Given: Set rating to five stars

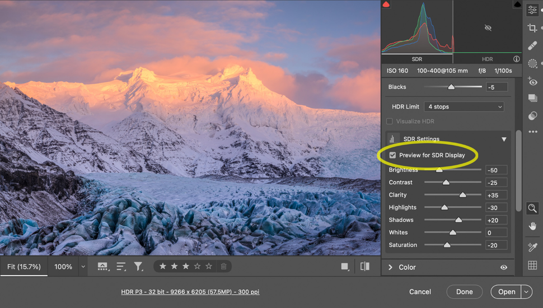Looking at the screenshot, I should click(208, 266).
